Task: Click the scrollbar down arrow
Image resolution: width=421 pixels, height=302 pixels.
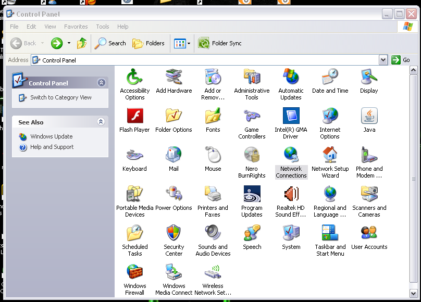Action: click(414, 294)
